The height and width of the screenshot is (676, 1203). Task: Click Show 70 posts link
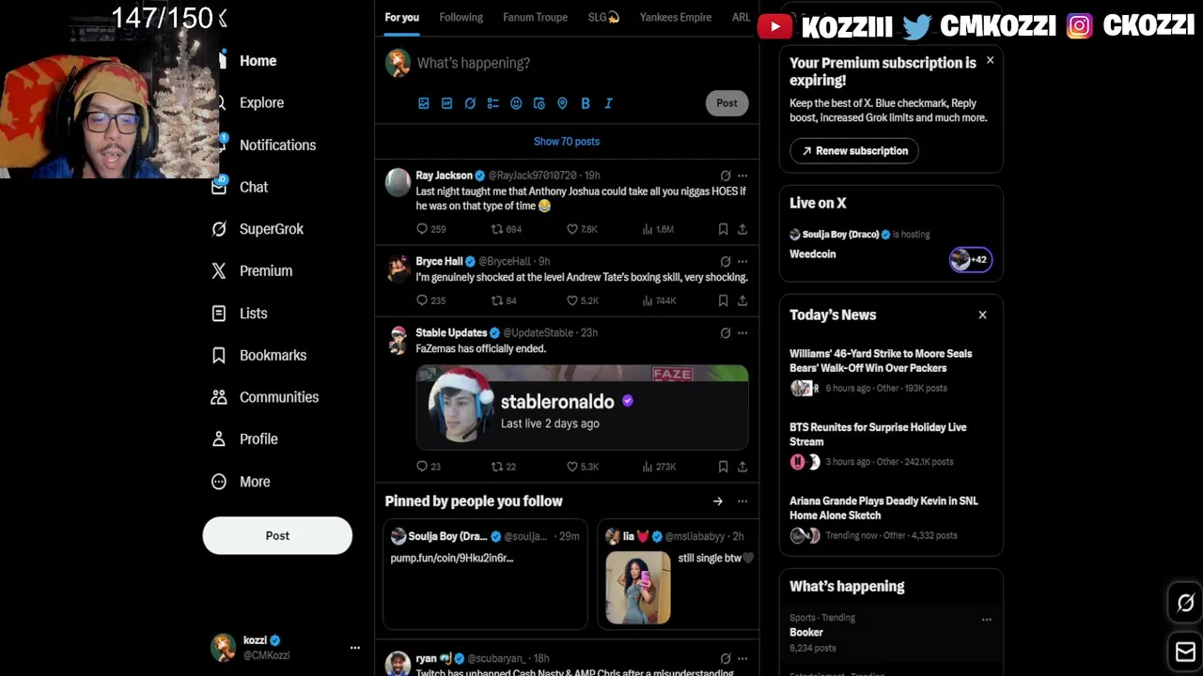(x=567, y=142)
